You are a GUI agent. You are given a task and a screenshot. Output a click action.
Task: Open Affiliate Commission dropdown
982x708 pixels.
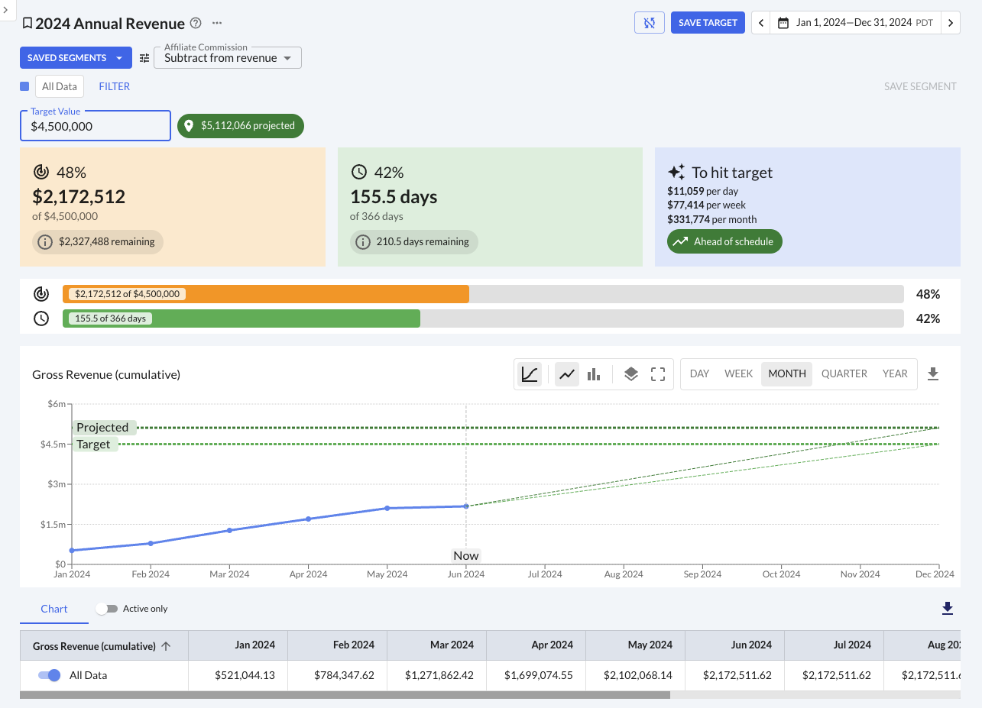click(228, 58)
